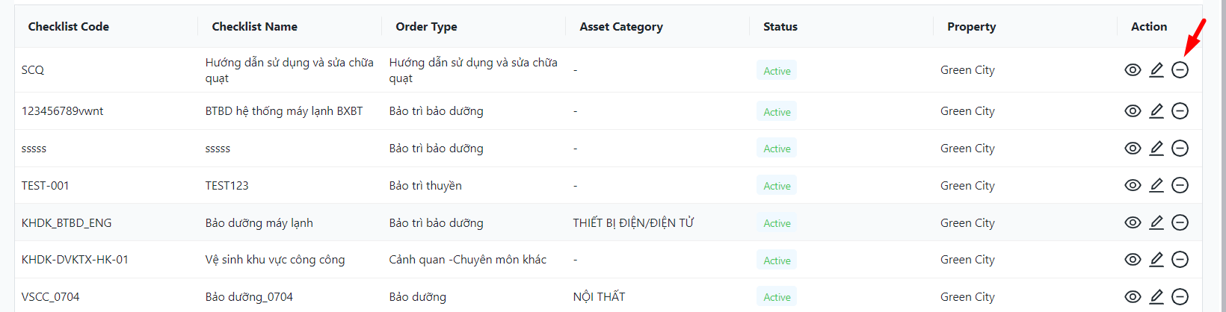Remove the KHDK-DVKTX-HK-01 checklist via minus icon
1226x312 pixels.
(1180, 259)
